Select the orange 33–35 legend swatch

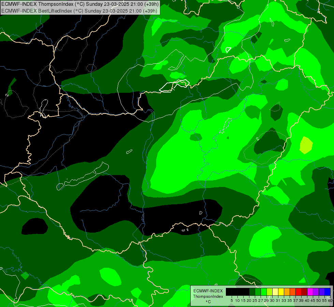tap(287, 292)
